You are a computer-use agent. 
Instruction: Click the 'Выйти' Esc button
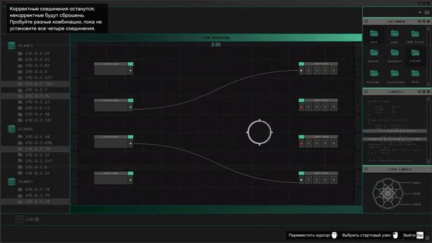pos(413,236)
